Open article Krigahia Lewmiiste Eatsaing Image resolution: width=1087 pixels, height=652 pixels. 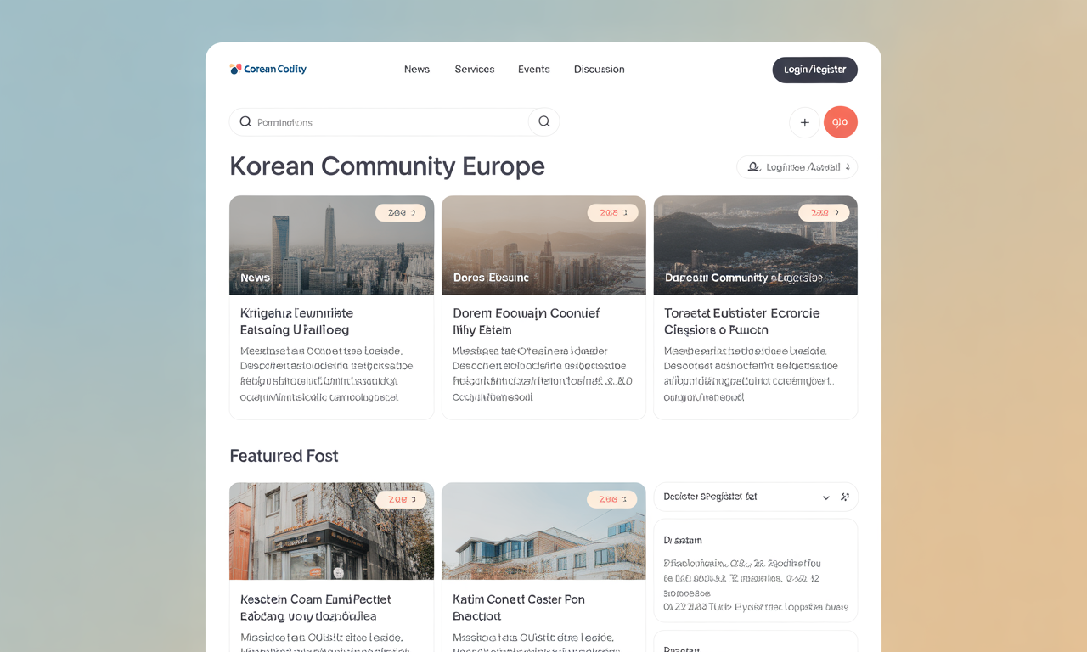pos(296,322)
